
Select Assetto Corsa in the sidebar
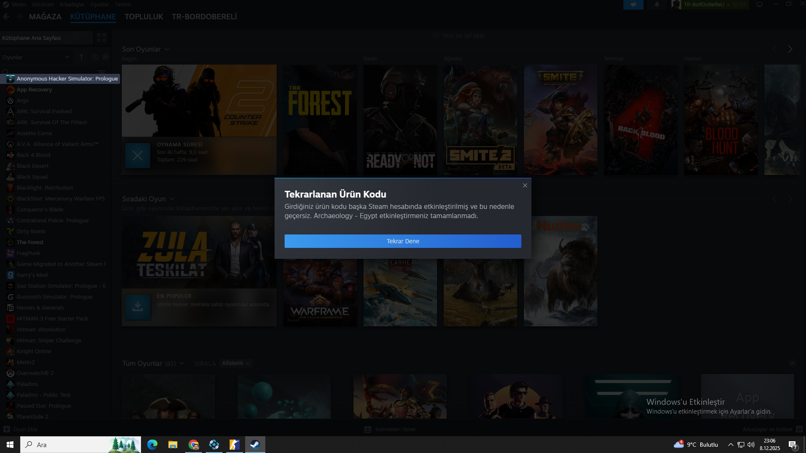point(34,133)
